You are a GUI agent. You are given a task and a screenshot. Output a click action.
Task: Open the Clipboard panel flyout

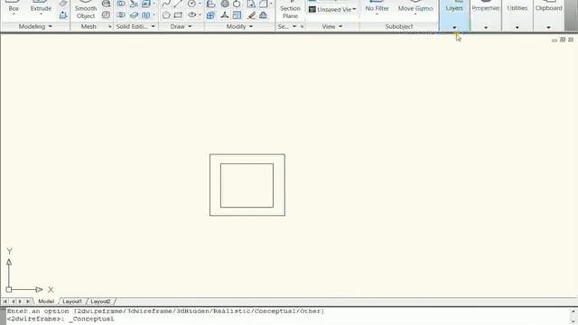[548, 27]
